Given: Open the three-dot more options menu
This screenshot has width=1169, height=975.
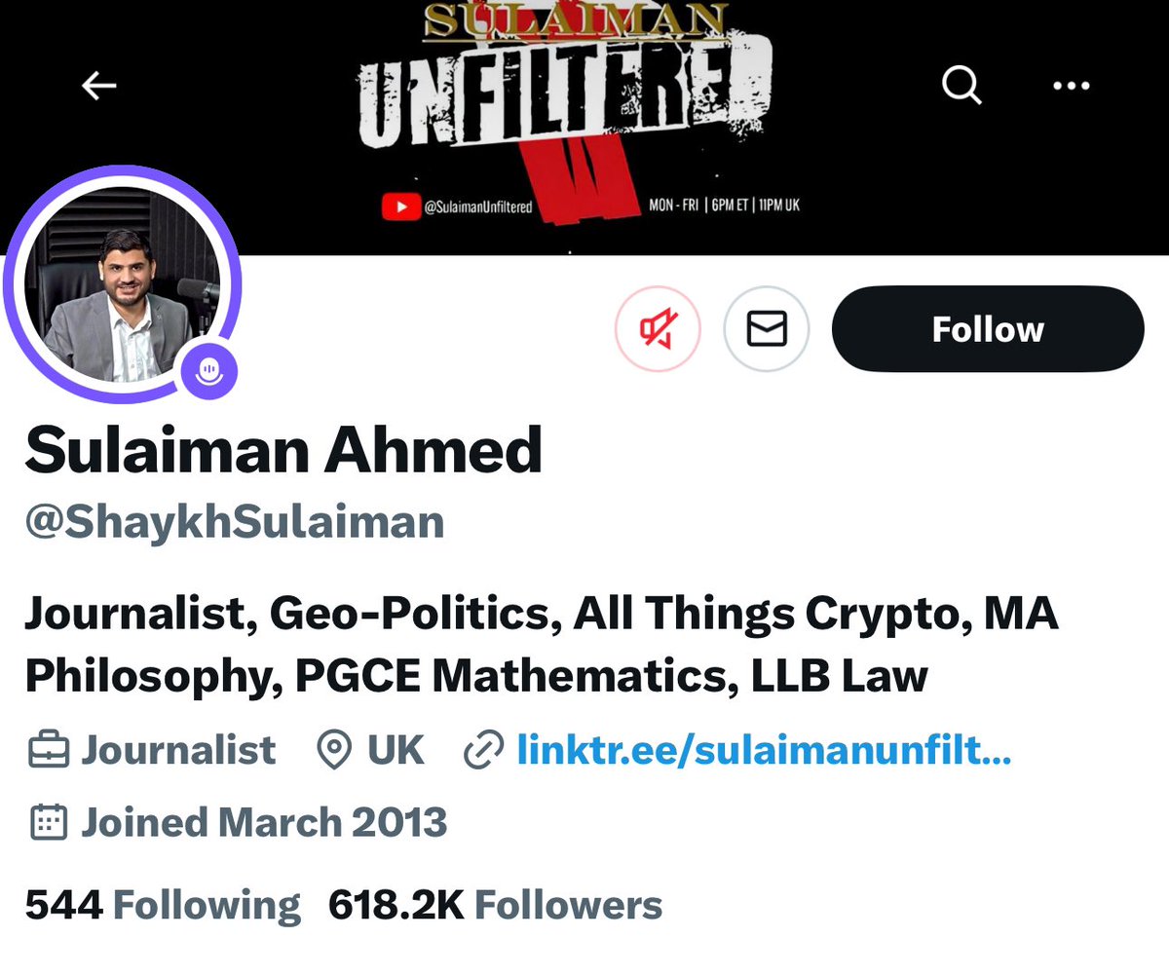Looking at the screenshot, I should 1071,87.
